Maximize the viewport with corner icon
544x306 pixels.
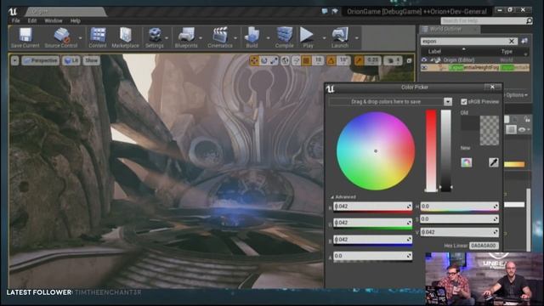pos(409,60)
